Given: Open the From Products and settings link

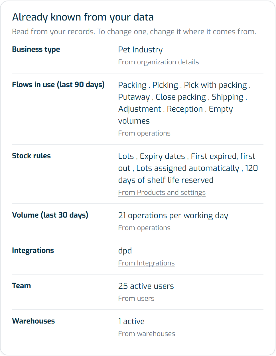Looking at the screenshot, I should [162, 193].
